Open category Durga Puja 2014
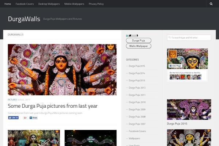Viewport: 219px width, 146px height. 137,73
